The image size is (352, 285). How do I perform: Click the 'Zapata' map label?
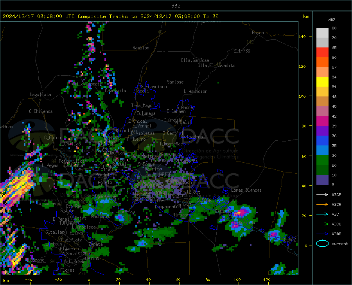pos(96,244)
